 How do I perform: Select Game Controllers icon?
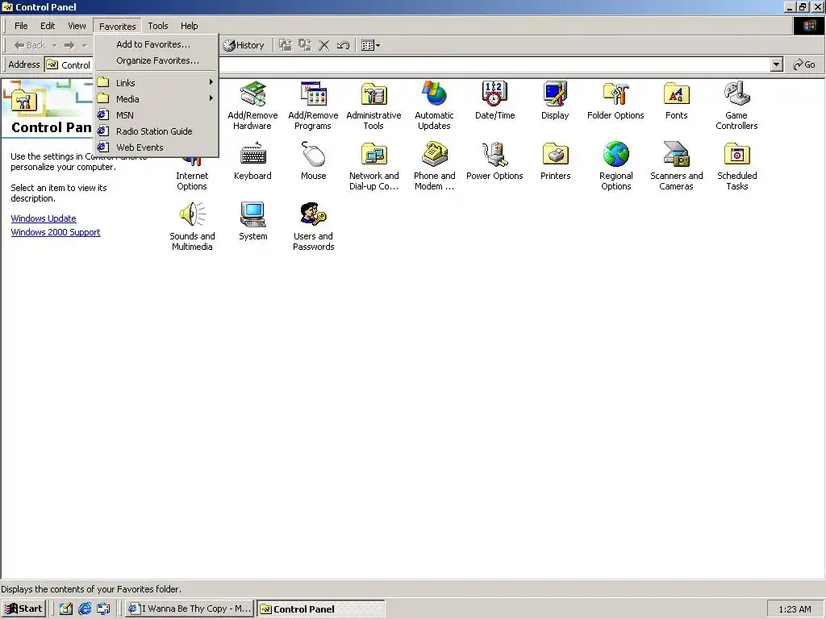736,106
